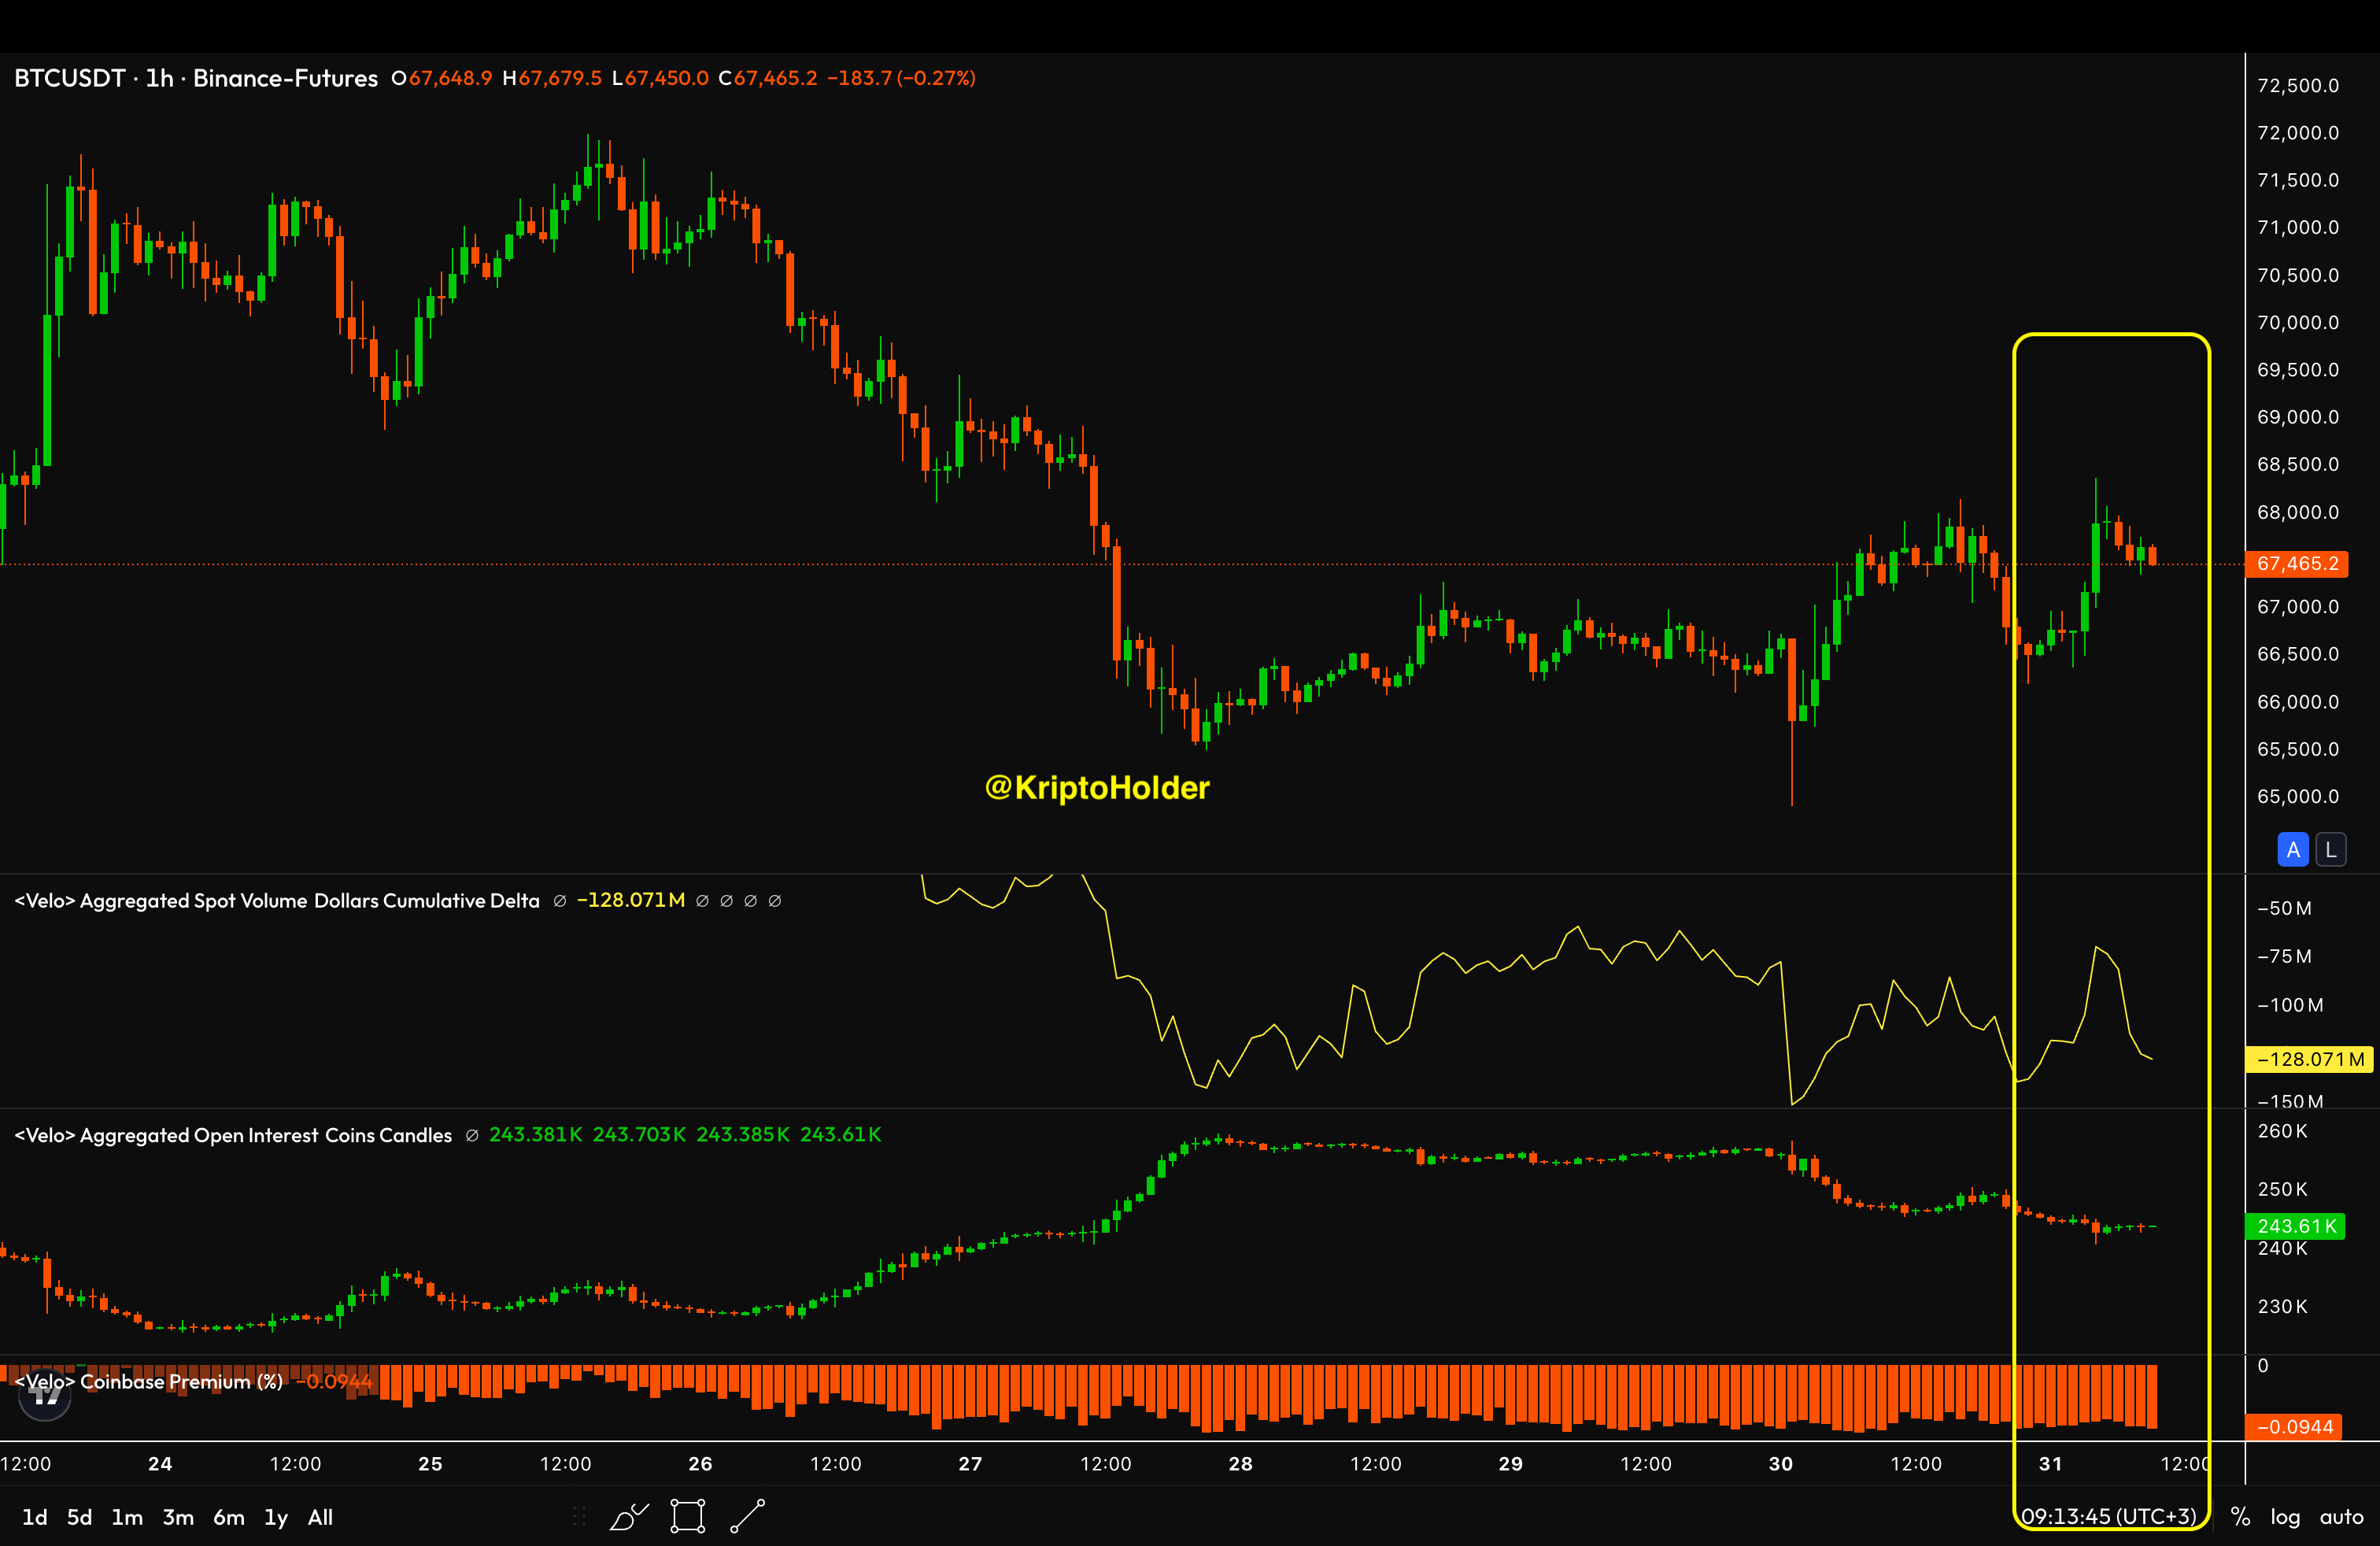Viewport: 2380px width, 1546px height.
Task: Set time range to 1y
Action: (276, 1517)
